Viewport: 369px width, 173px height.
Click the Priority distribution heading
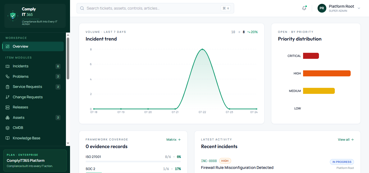tap(300, 39)
